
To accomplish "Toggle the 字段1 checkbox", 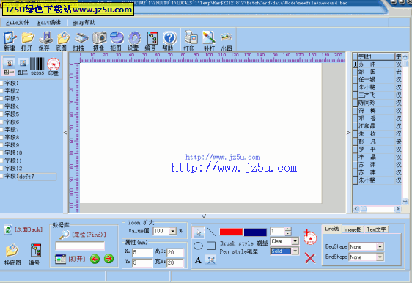I will coord(1,84).
